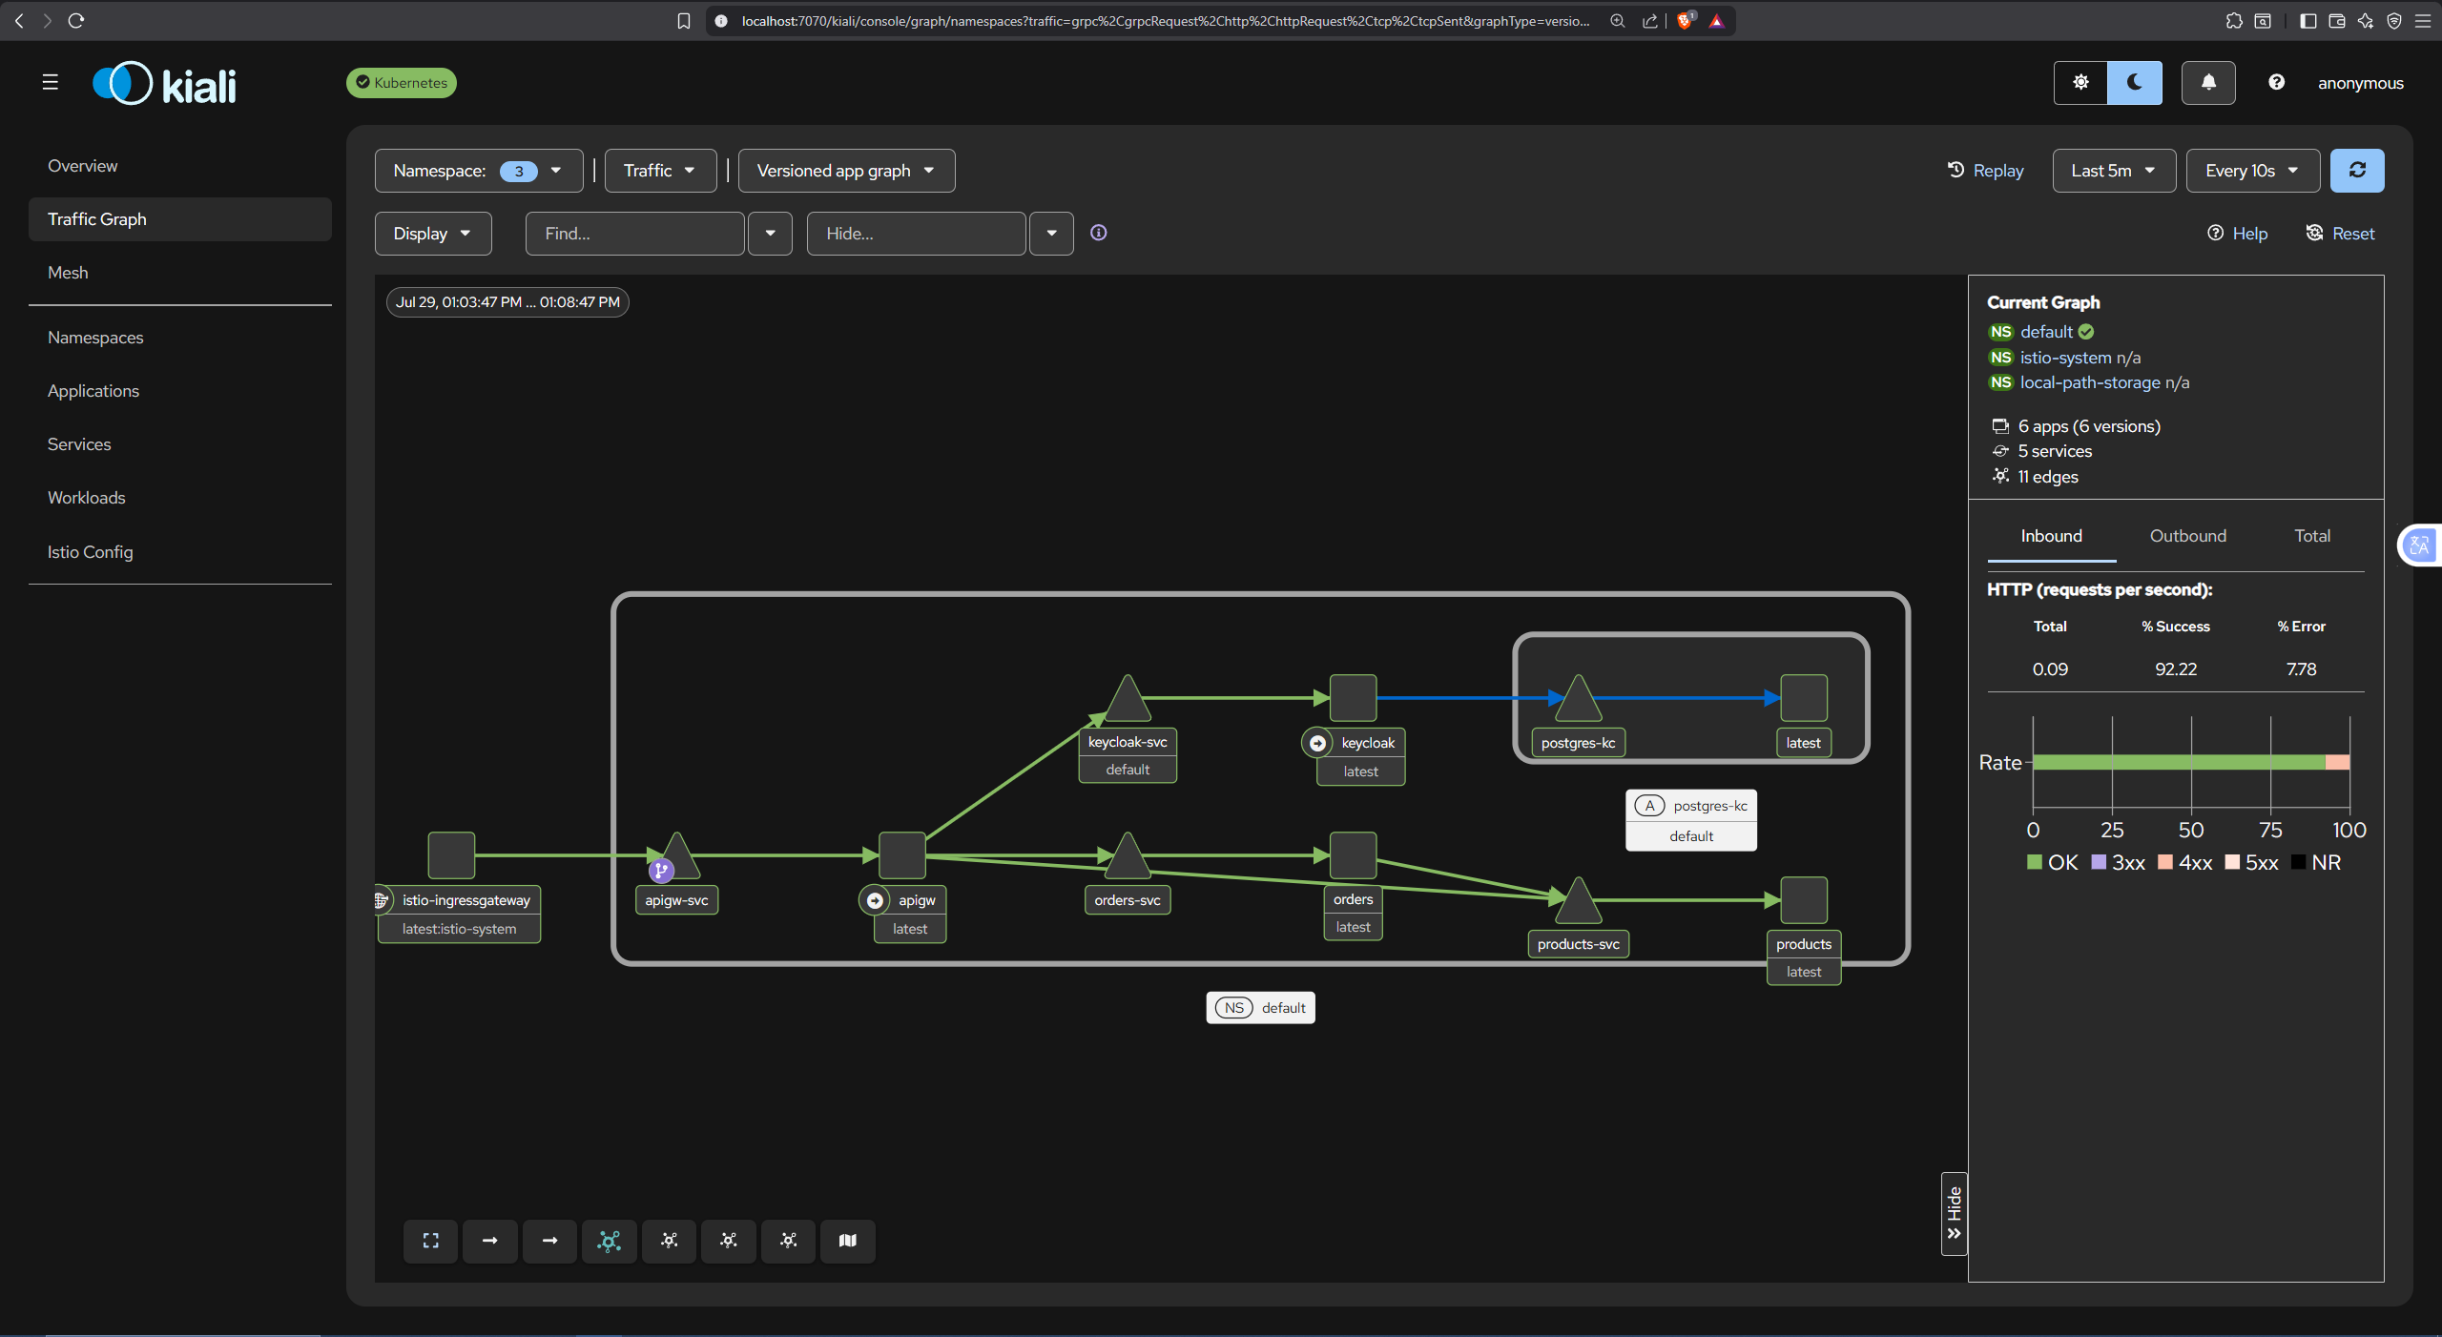Open the notifications bell
The height and width of the screenshot is (1337, 2442).
coord(2208,83)
